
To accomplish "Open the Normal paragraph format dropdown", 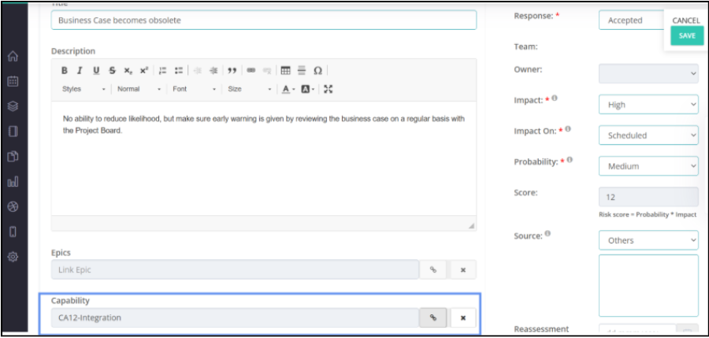I will pyautogui.click(x=139, y=89).
